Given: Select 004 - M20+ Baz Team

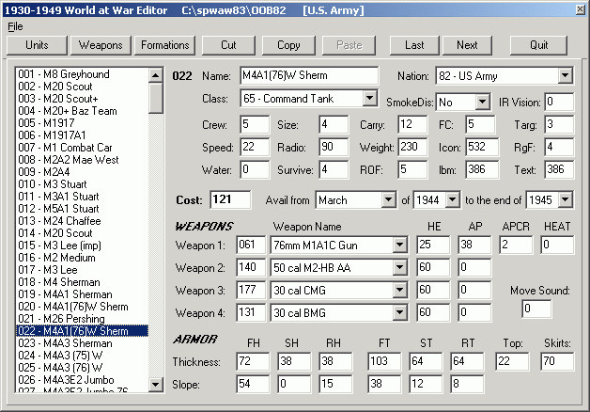Looking at the screenshot, I should point(82,111).
